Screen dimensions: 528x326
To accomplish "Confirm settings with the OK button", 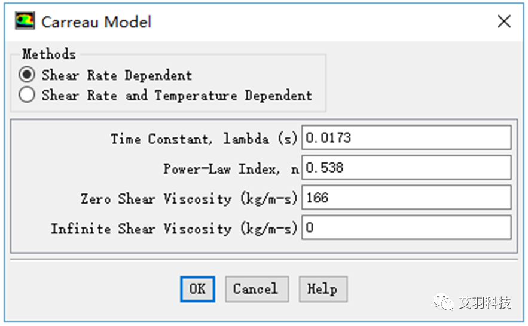I will (x=197, y=289).
